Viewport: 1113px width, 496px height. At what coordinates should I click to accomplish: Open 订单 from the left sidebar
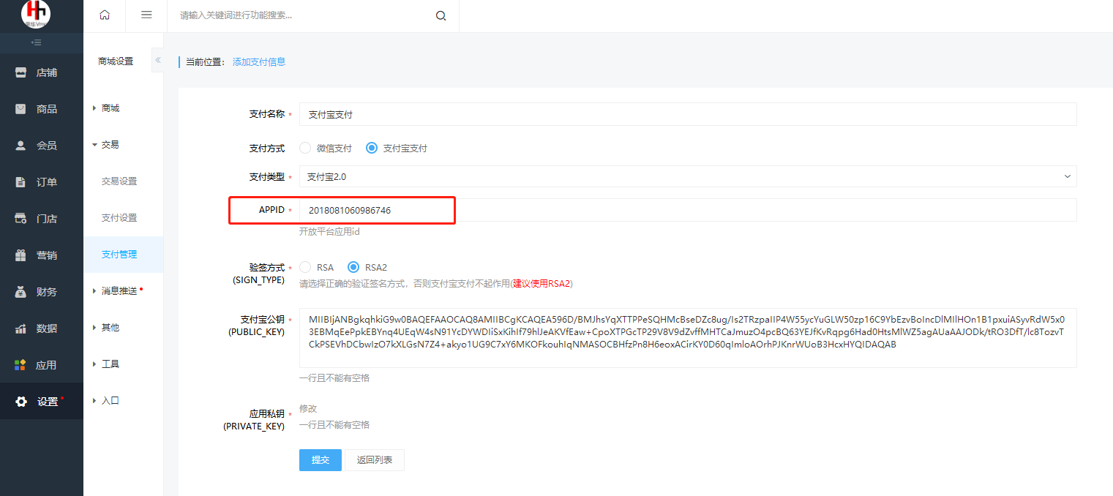(x=41, y=182)
